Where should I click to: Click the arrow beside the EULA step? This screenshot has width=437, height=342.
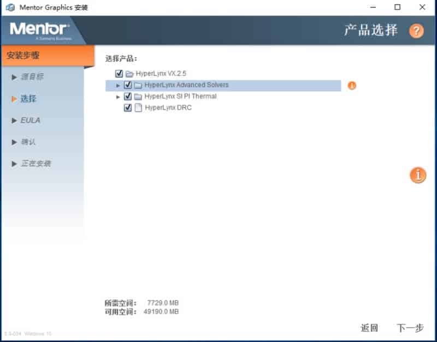pos(14,121)
